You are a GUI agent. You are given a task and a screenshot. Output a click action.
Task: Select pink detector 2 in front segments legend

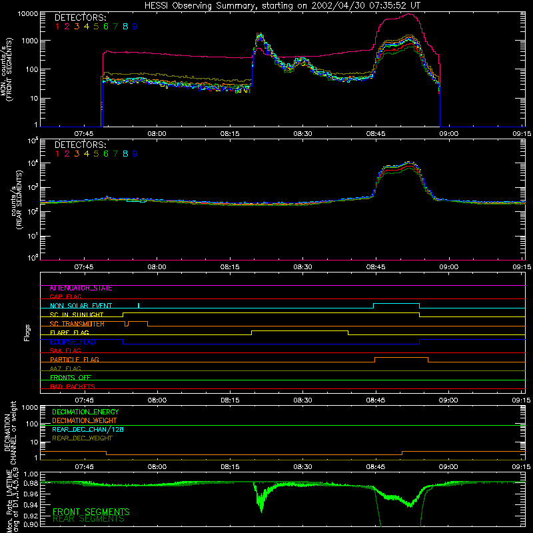(x=67, y=27)
